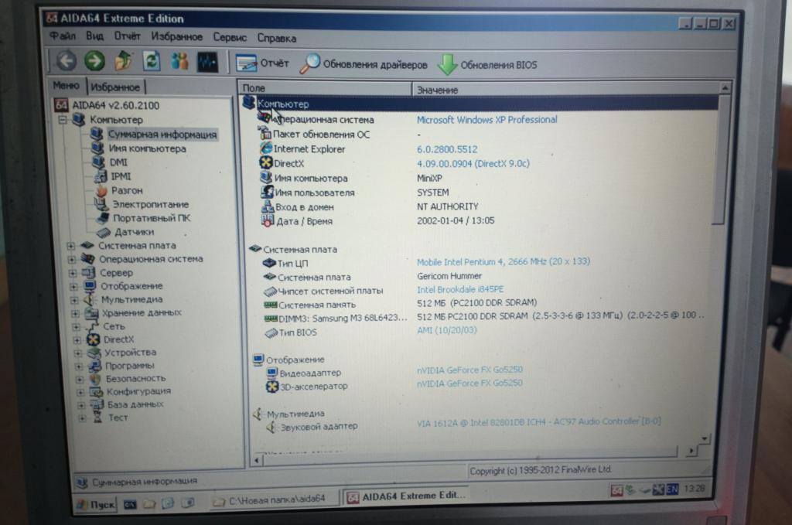Open Mobile Intel Pentium 4 link
This screenshot has height=525, width=792.
[504, 261]
